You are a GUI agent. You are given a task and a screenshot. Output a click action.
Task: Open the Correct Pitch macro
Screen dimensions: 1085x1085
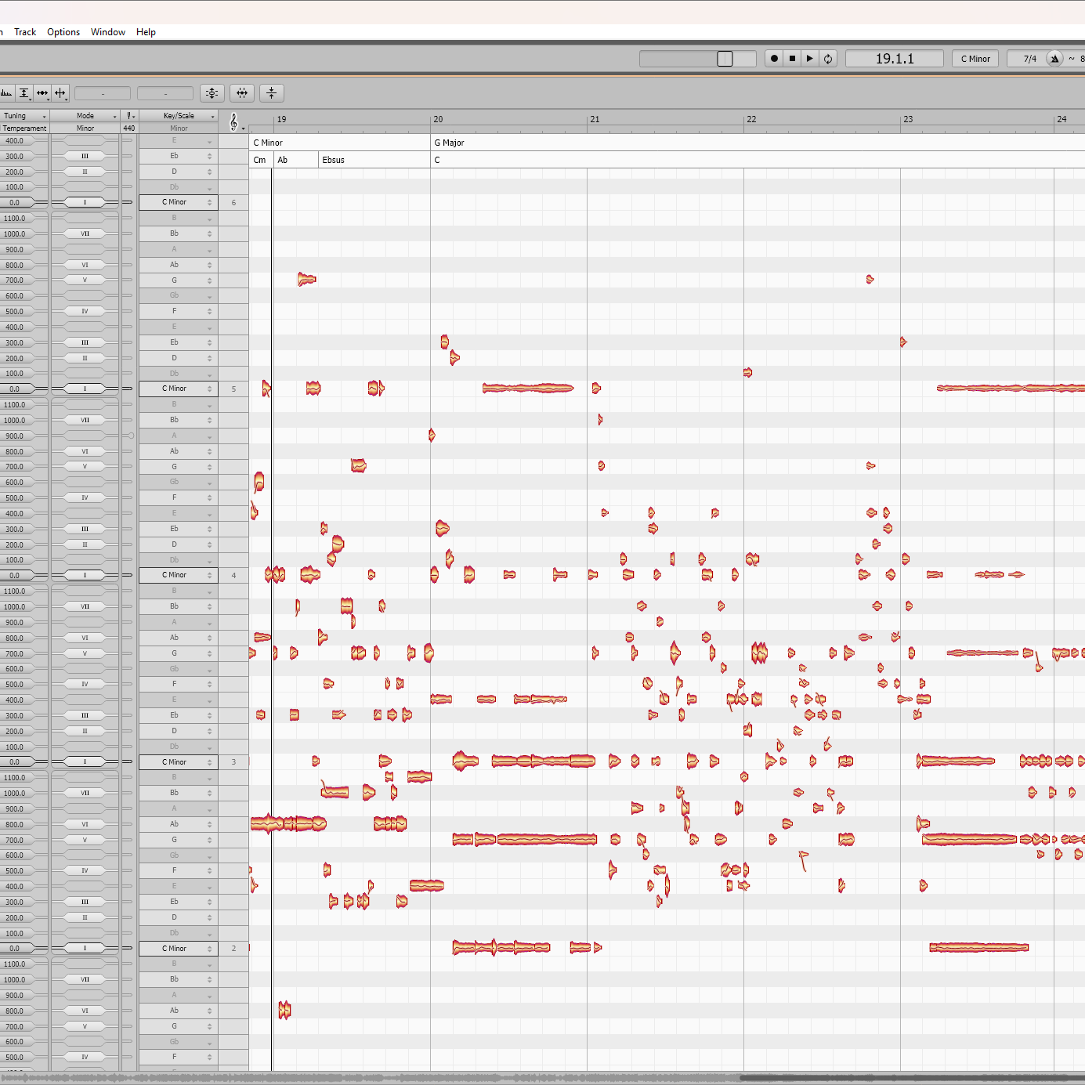[212, 93]
